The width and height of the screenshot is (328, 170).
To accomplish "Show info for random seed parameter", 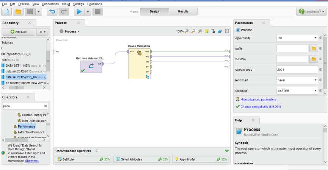I will point(320,70).
